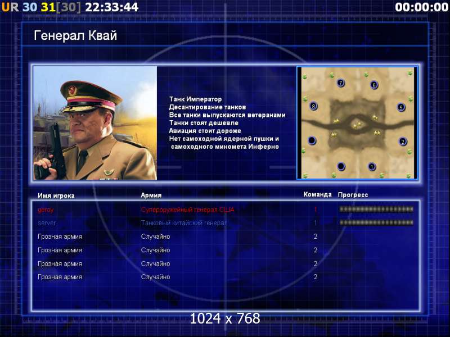Click the "UR" overlay label
Image resolution: width=450 pixels, height=337 pixels.
click(x=10, y=7)
